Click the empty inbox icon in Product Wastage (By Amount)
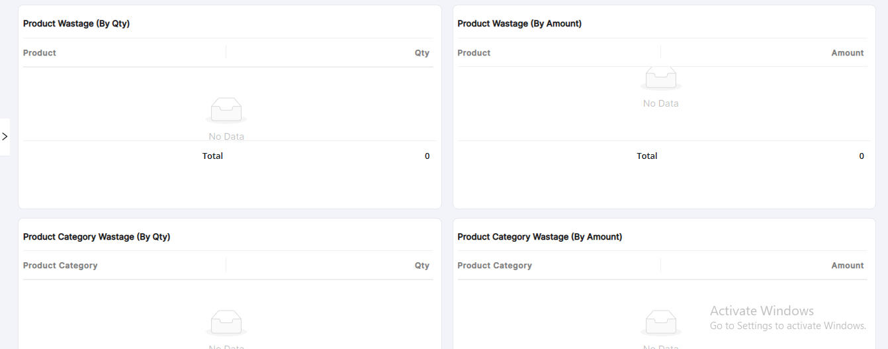 [660, 77]
